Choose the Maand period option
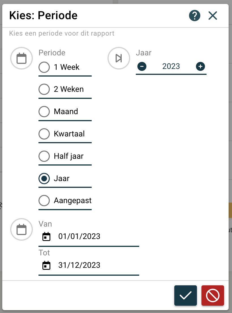Image resolution: width=232 pixels, height=313 pixels. (x=44, y=112)
